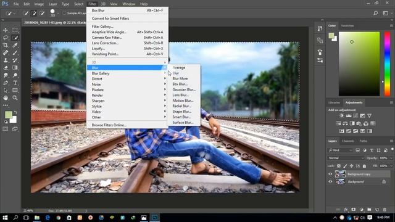The width and height of the screenshot is (395, 222).
Task: Hide the Background copy layer
Action: tap(330, 174)
